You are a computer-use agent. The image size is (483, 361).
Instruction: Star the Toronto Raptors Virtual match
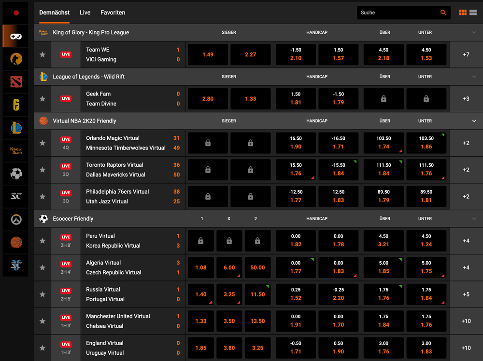pyautogui.click(x=43, y=170)
